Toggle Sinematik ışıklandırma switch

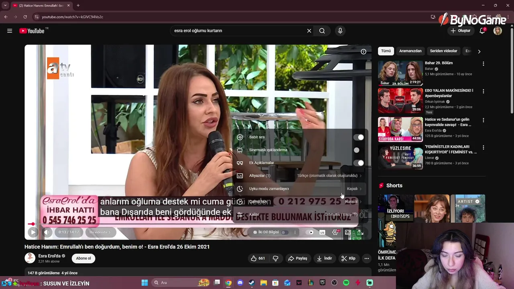359,150
